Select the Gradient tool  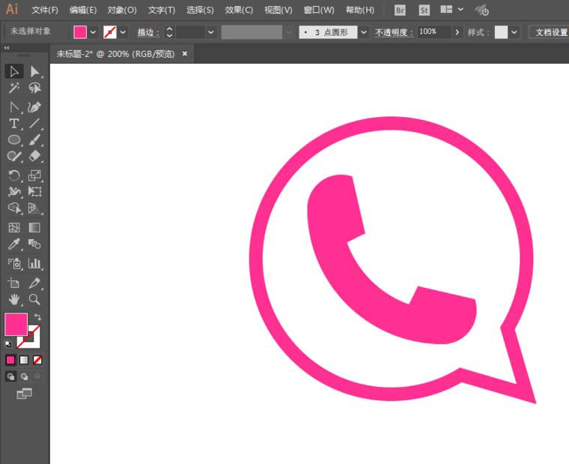[x=34, y=227]
